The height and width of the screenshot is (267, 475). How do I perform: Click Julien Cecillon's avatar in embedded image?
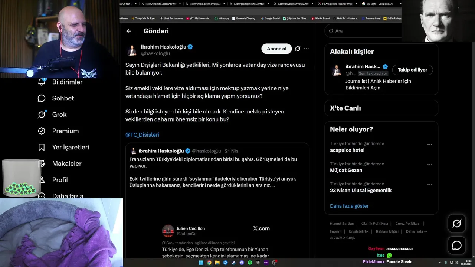[168, 231]
